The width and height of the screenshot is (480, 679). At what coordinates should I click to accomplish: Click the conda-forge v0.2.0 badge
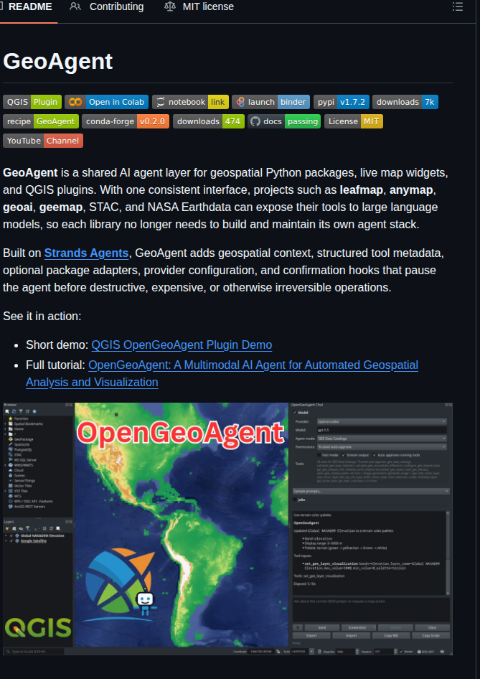click(126, 121)
